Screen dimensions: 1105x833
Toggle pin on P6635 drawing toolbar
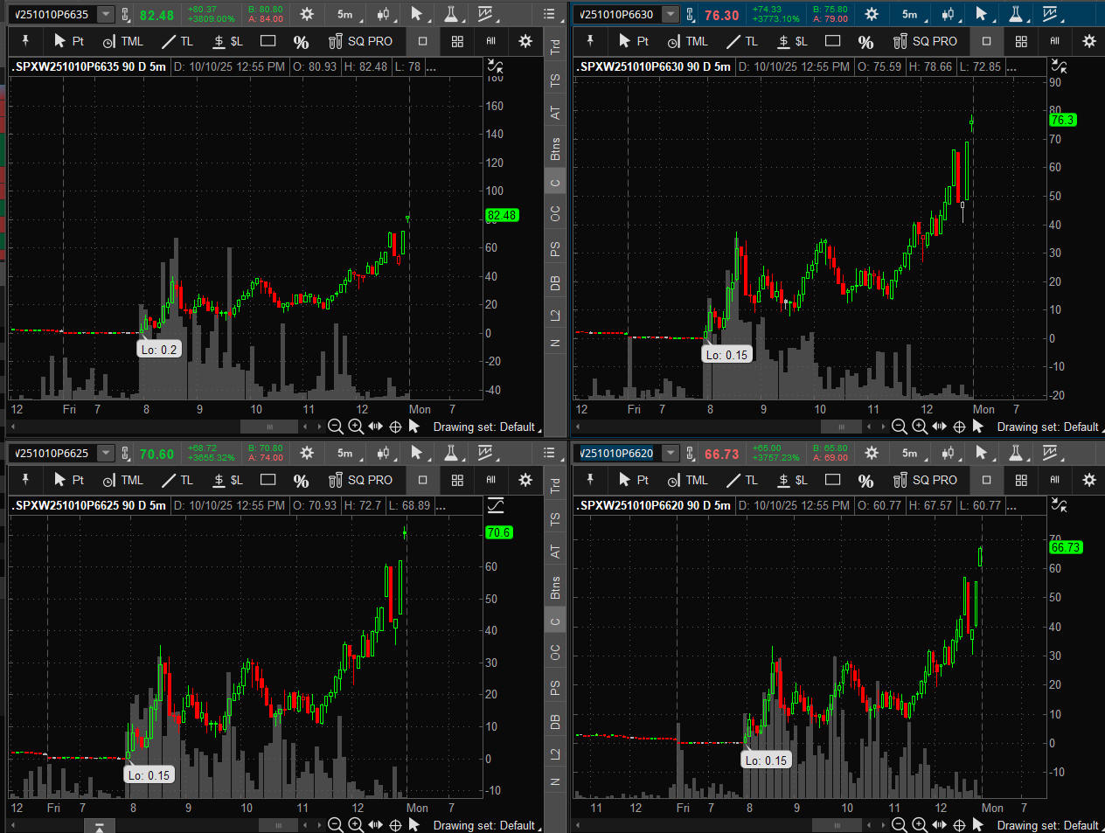25,41
